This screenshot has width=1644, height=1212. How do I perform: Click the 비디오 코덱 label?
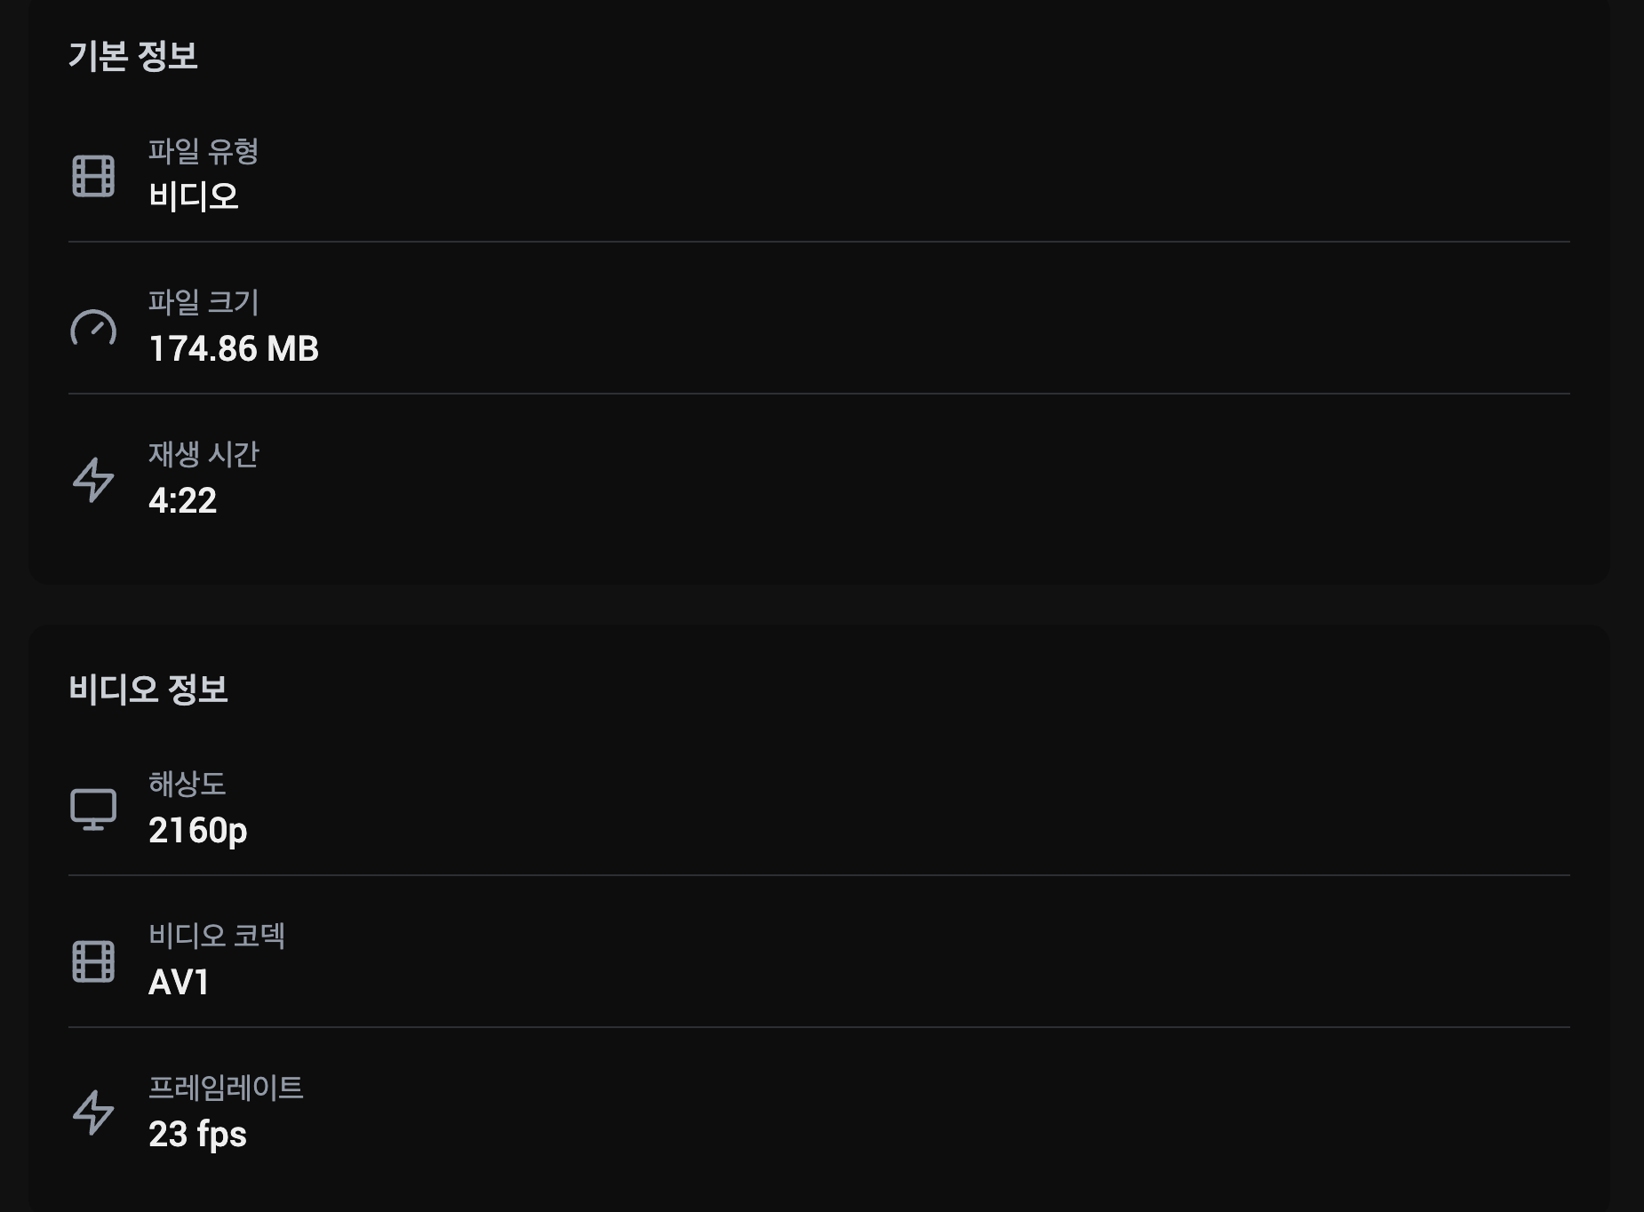[x=217, y=936]
